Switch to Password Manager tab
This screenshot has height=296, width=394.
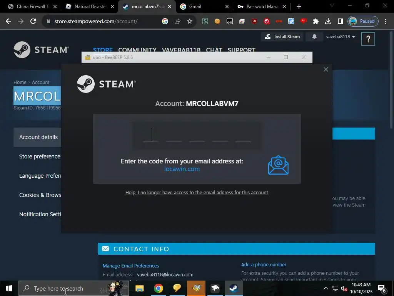pyautogui.click(x=262, y=7)
